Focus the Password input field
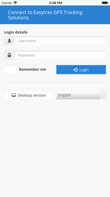Viewport: 110px width, 197px height. [60, 55]
